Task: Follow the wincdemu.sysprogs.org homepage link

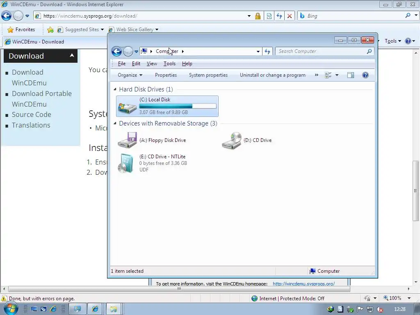Action: click(304, 283)
